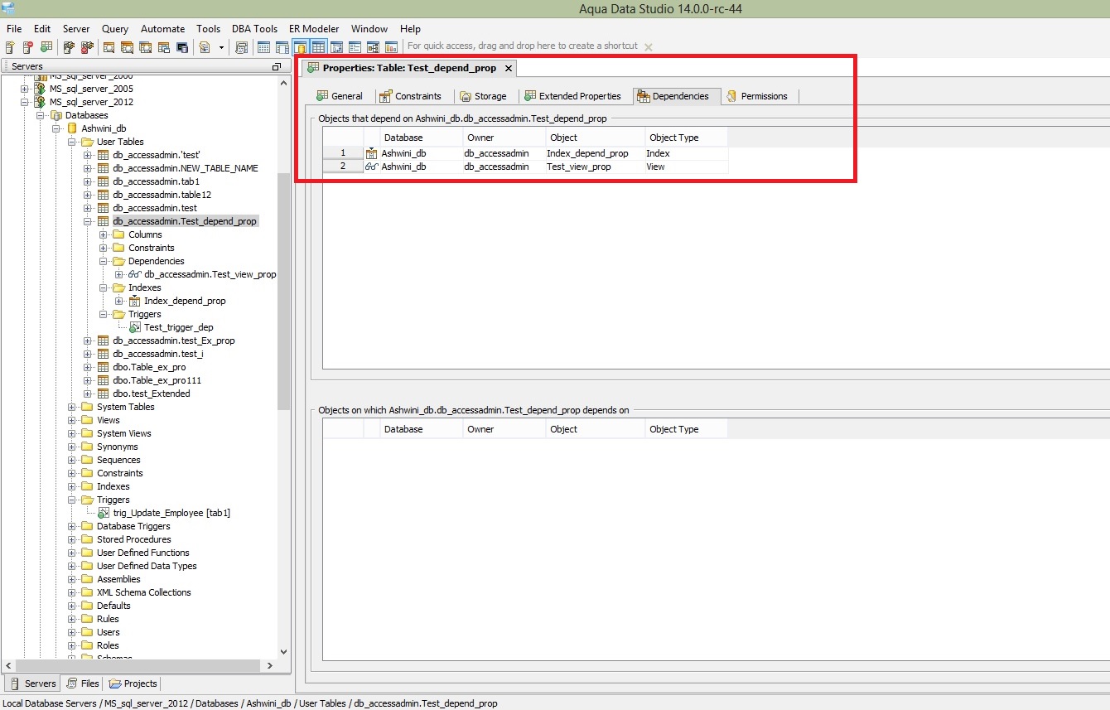Click the down arrow of the Servers tree scrollbar
The image size is (1110, 710).
tap(284, 652)
